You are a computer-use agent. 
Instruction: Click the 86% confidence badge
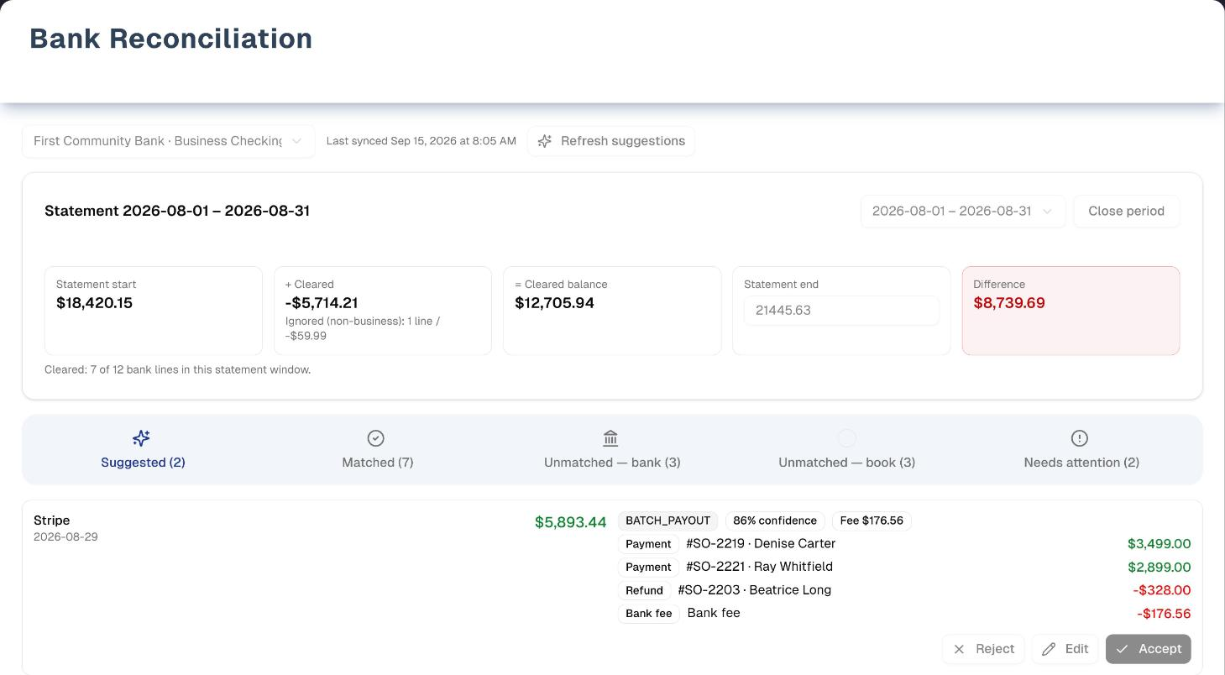click(775, 521)
